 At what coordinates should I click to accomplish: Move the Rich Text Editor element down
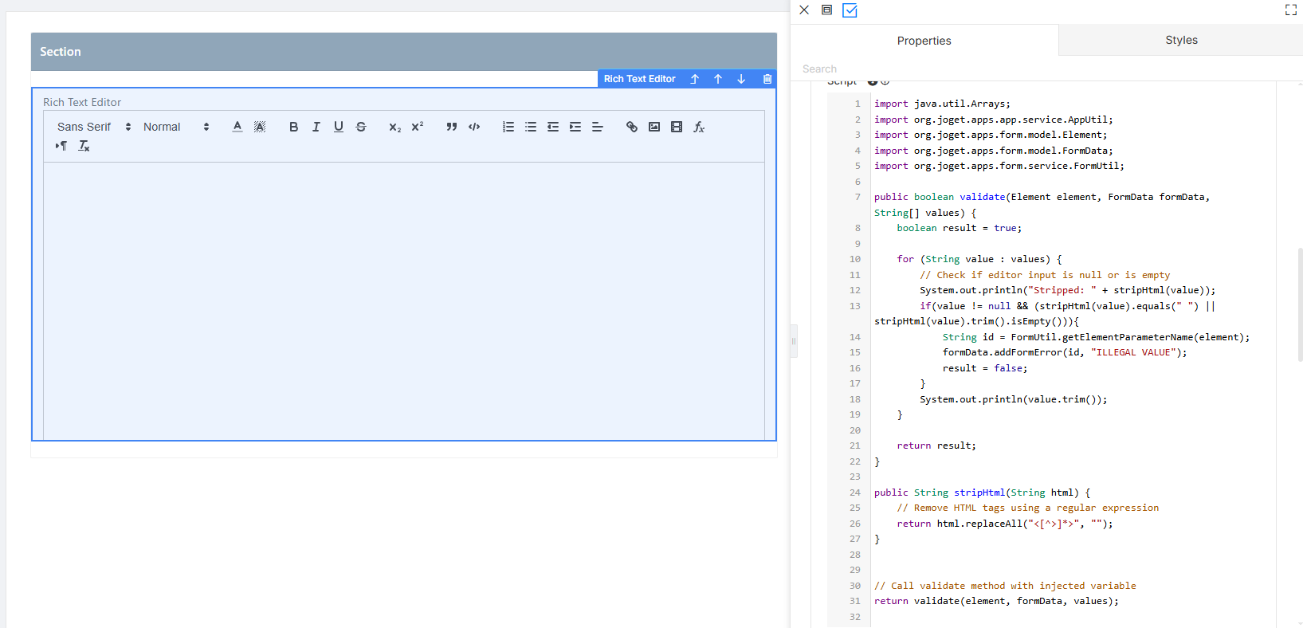tap(741, 79)
